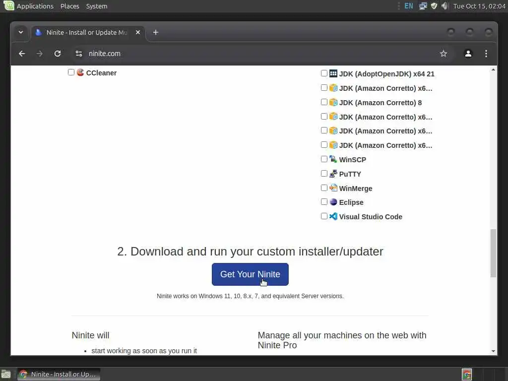Open a new browser tab with plus
The height and width of the screenshot is (381, 508).
click(155, 32)
